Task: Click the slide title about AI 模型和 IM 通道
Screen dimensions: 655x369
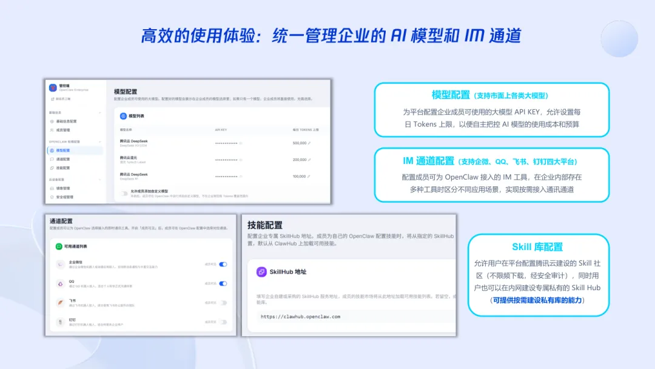Action: tap(331, 36)
